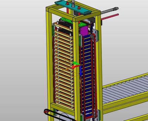Select the gray cylinder rod at upper right
The height and width of the screenshot is (121, 148).
[110, 10]
